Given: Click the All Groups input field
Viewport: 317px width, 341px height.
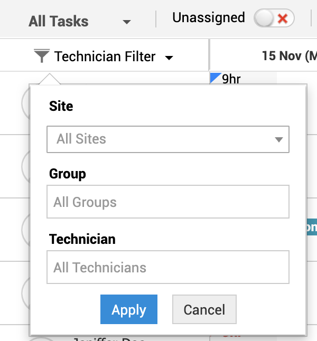Looking at the screenshot, I should pyautogui.click(x=168, y=202).
